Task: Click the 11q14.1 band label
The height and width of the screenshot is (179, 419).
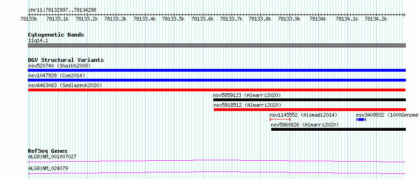Action: [38, 41]
